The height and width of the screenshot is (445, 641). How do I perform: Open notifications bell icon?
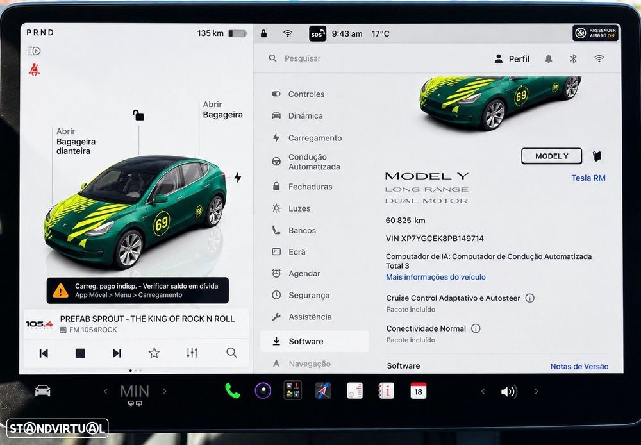pyautogui.click(x=549, y=59)
